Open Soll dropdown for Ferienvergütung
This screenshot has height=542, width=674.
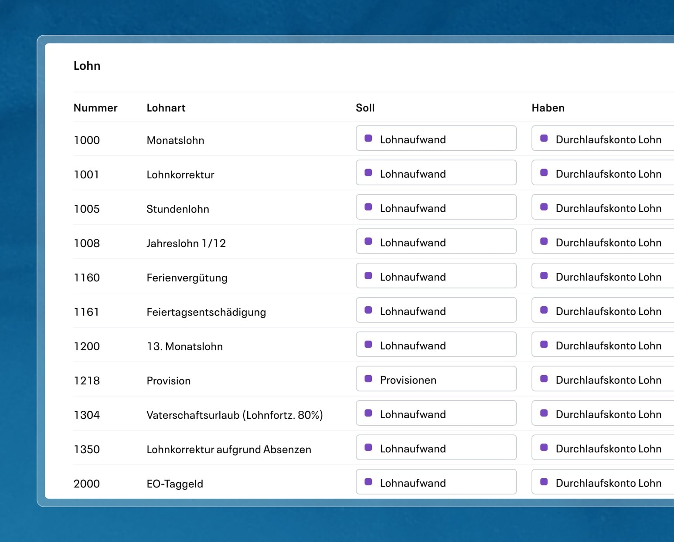click(436, 276)
